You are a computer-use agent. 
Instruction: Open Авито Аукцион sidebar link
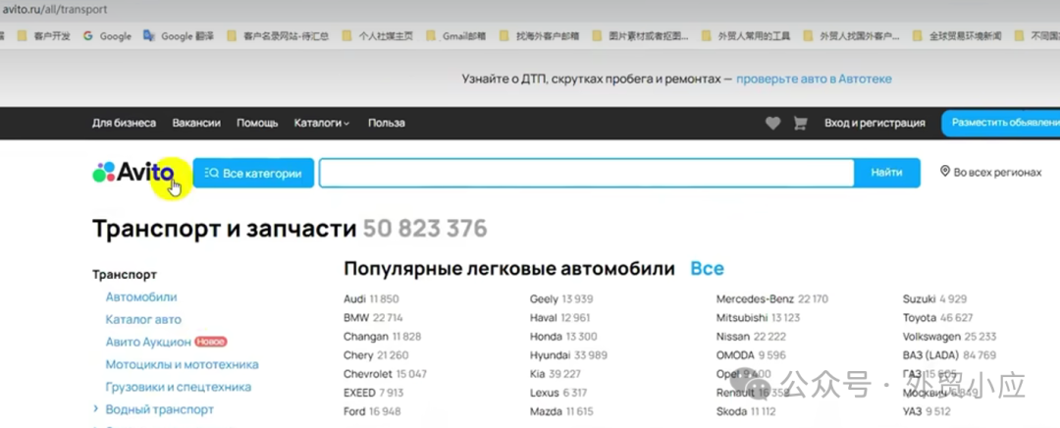pos(148,343)
